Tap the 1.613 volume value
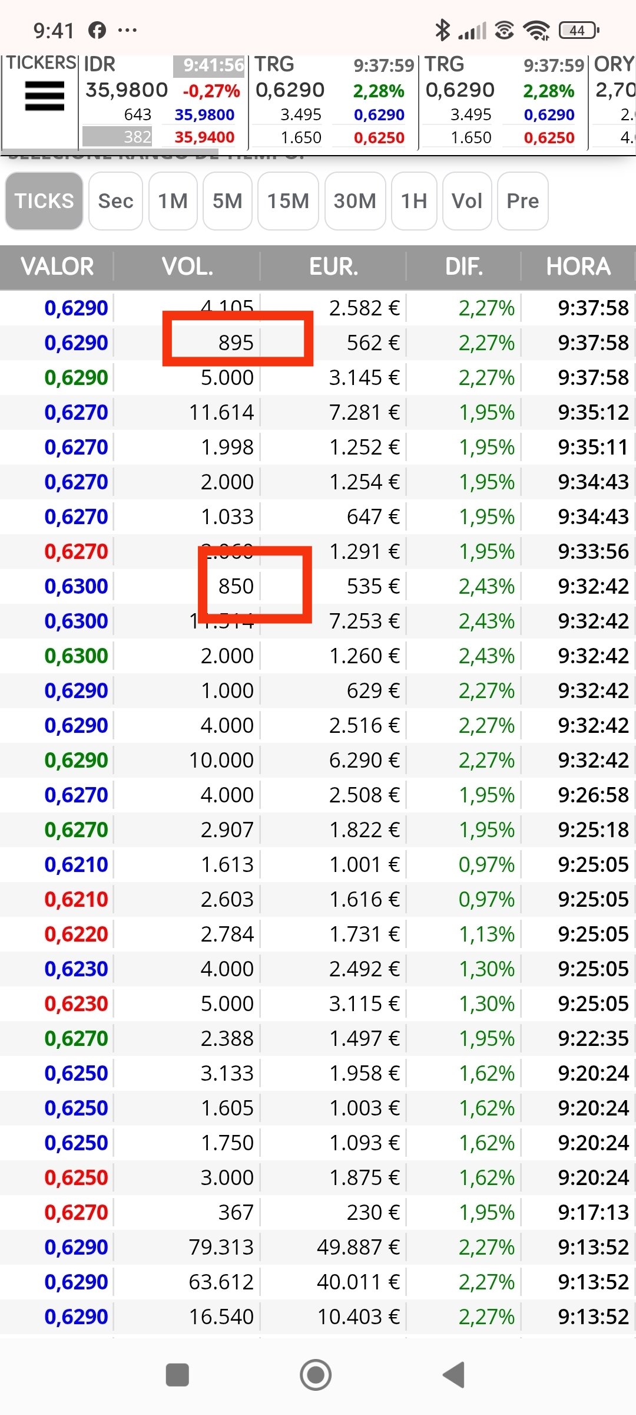 227,864
